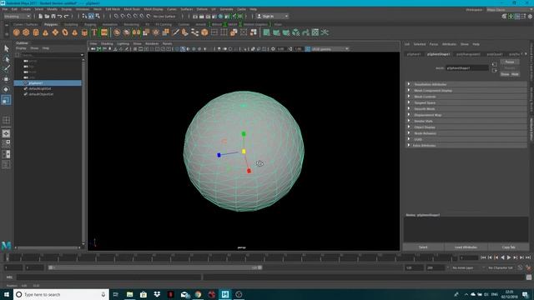Click the Copy Tab button
This screenshot has width=534, height=300.
(x=508, y=247)
